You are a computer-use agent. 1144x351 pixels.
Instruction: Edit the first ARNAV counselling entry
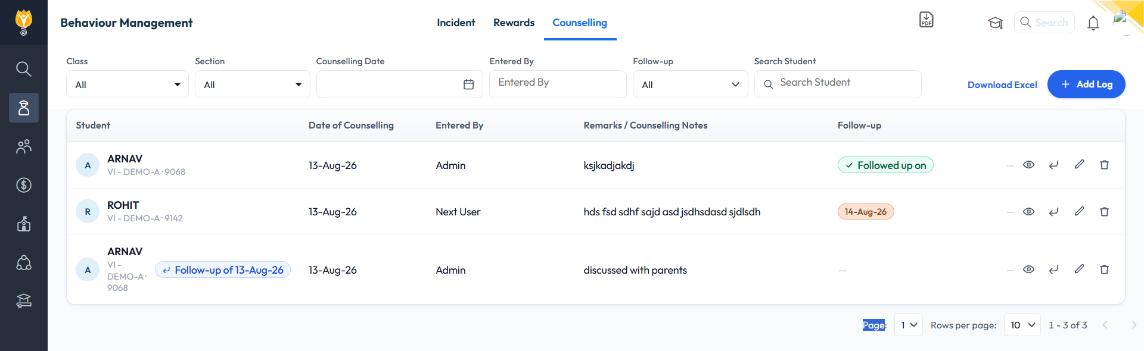[x=1079, y=165]
